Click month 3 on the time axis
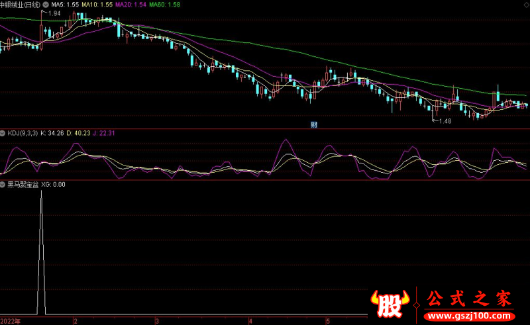Viewport: 530px width, 325px height. (157, 320)
